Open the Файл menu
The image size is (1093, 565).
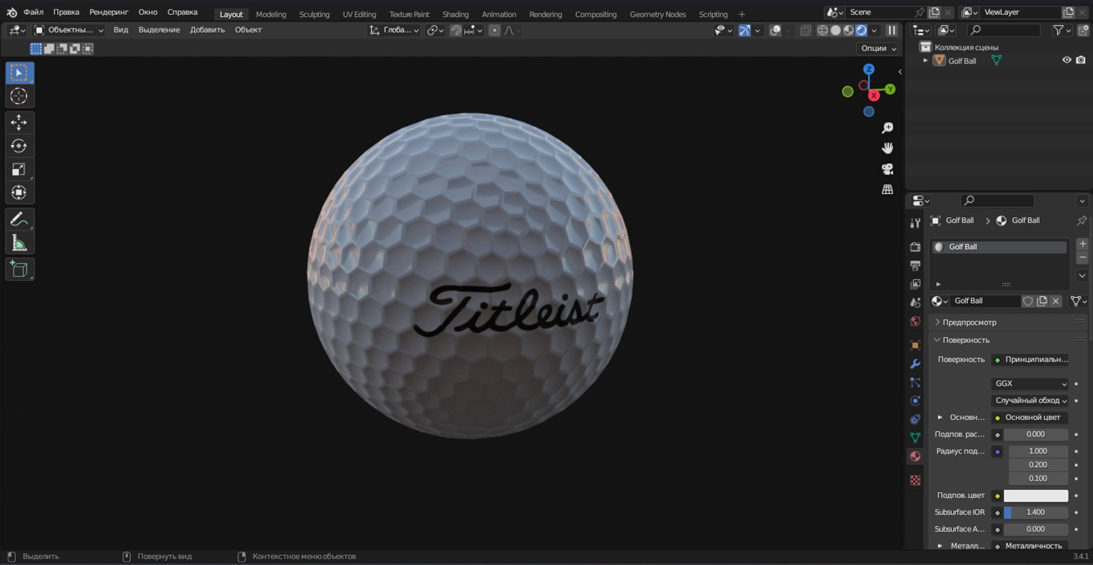(x=34, y=12)
